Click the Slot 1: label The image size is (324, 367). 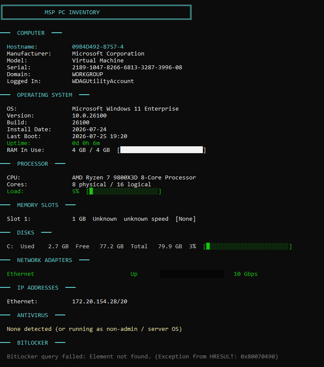pos(18,219)
